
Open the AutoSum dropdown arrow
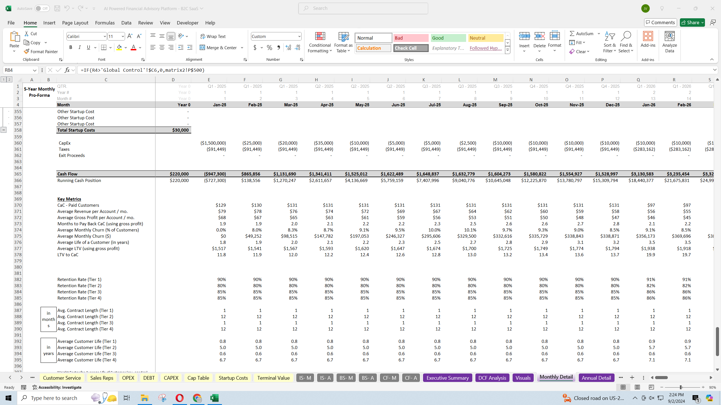pos(599,33)
